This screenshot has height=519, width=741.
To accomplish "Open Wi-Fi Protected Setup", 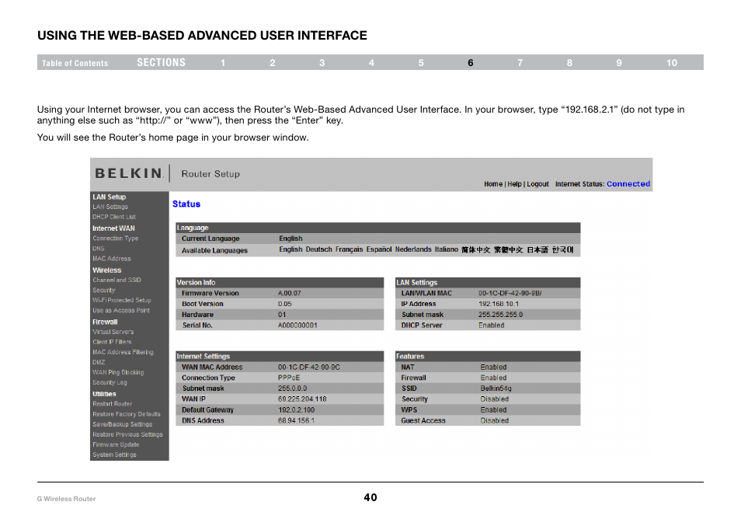I will tap(122, 300).
